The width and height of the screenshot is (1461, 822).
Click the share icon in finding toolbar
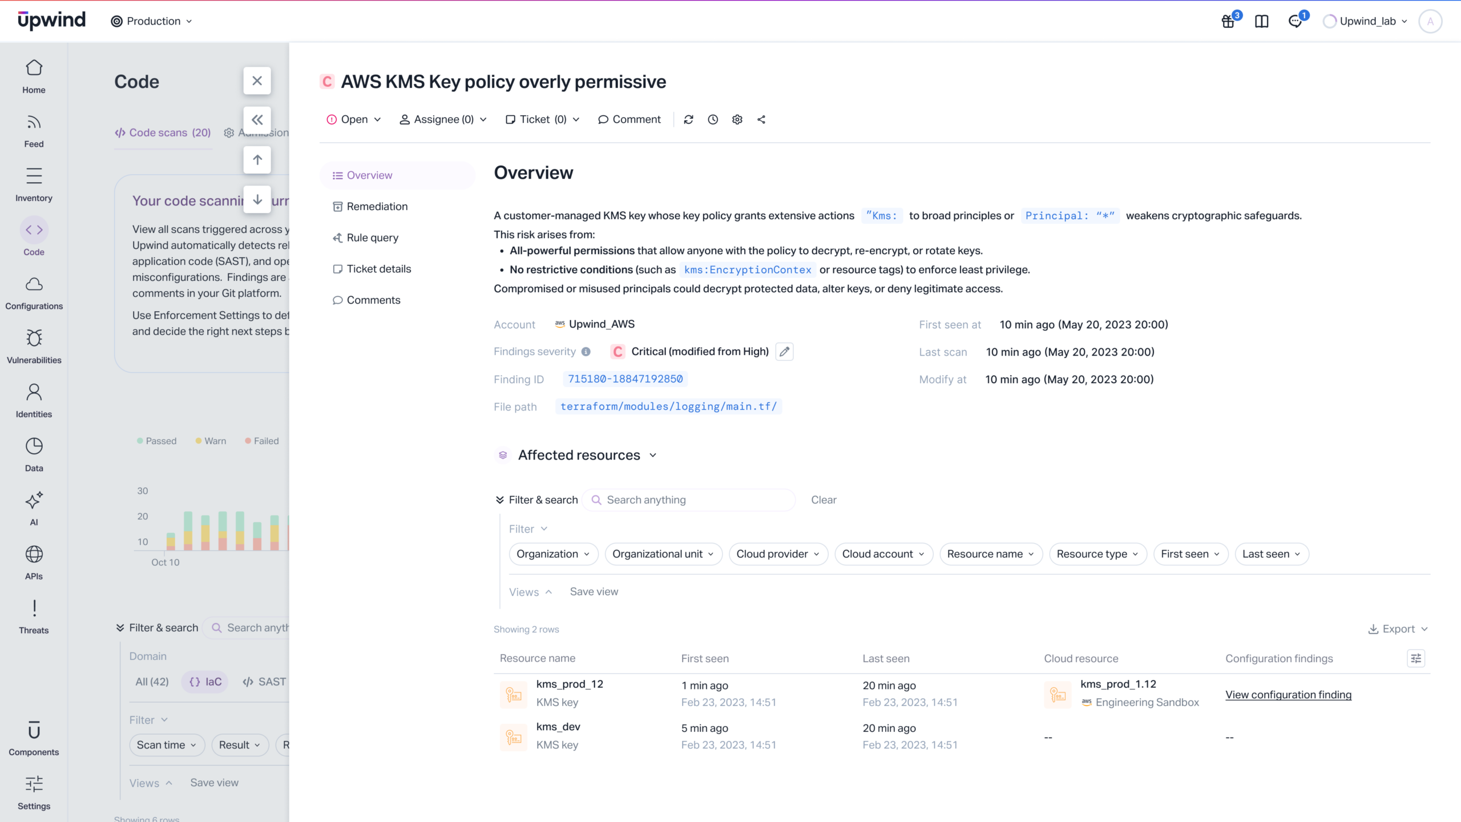click(x=761, y=119)
